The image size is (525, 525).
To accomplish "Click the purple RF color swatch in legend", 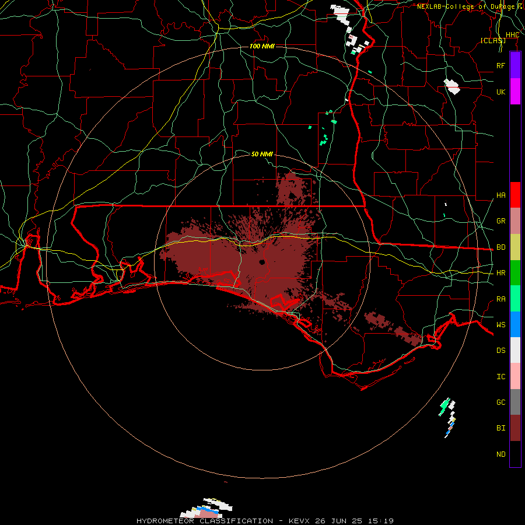I will click(x=515, y=65).
